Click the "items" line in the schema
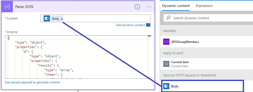 [x=53, y=75]
